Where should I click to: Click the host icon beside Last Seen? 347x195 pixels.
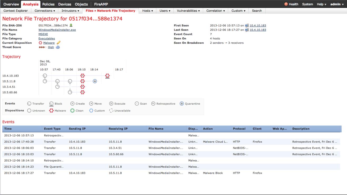247,30
